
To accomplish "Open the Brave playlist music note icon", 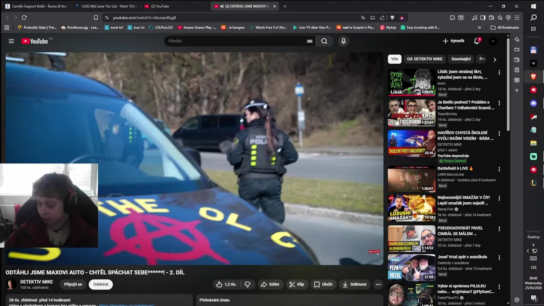I will pos(474,17).
